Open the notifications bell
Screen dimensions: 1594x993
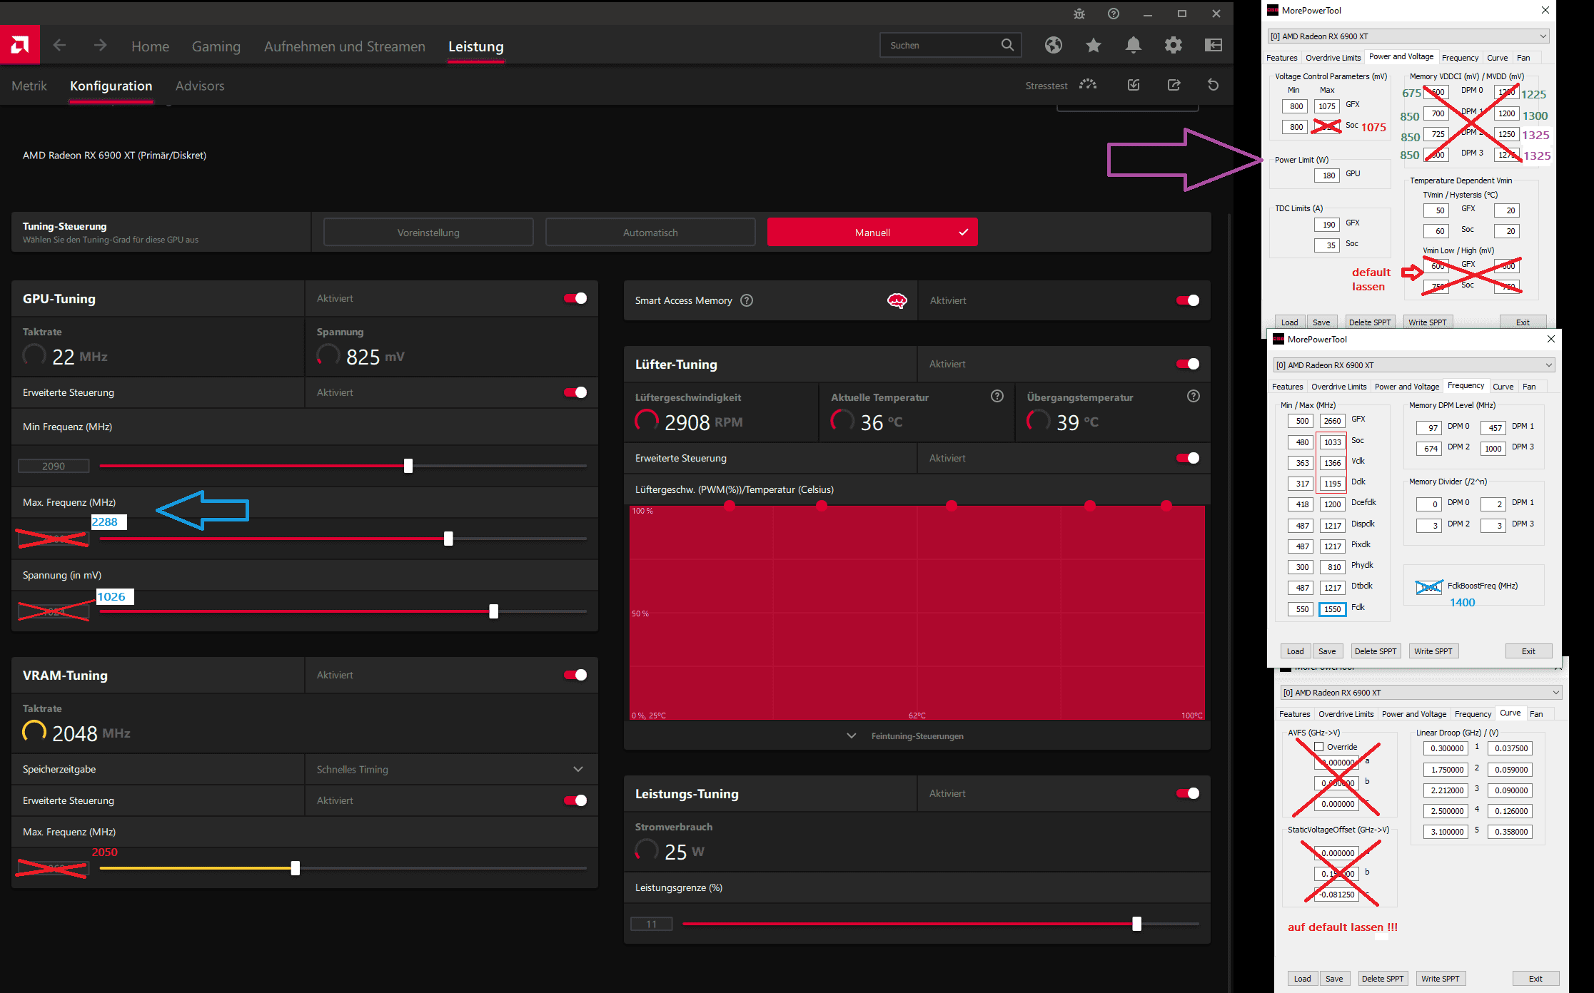[1133, 45]
